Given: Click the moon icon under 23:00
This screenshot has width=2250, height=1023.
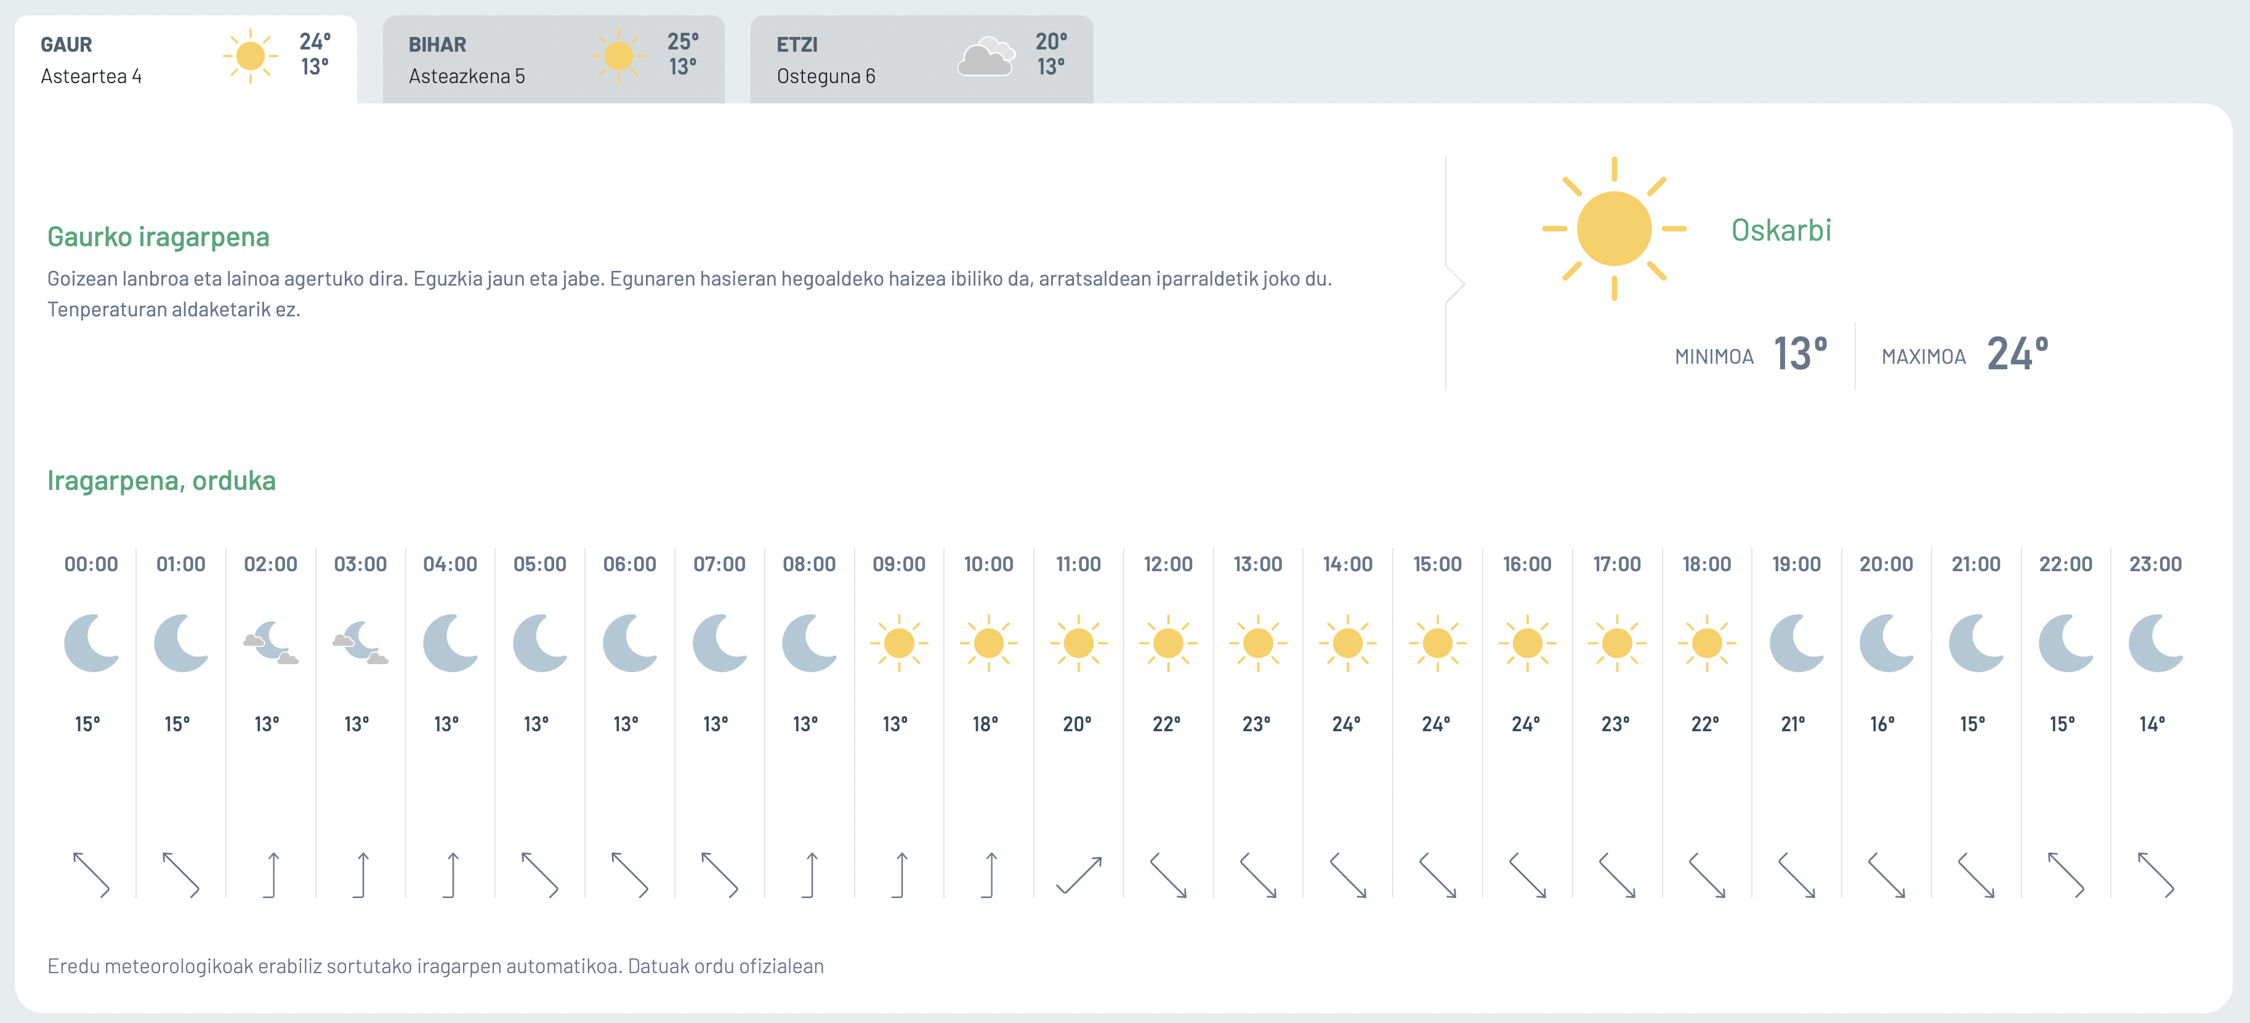Looking at the screenshot, I should click(x=2156, y=643).
